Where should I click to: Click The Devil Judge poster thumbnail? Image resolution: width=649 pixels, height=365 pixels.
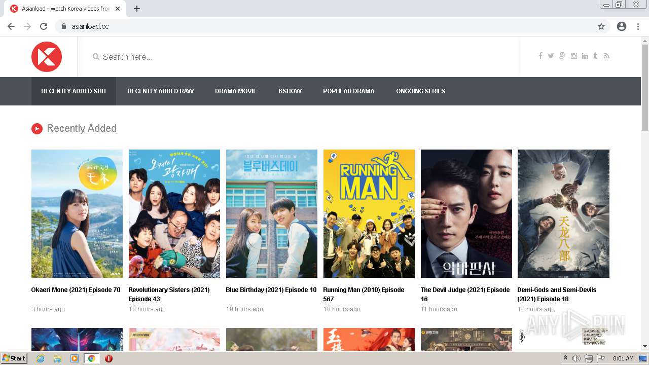coord(466,213)
